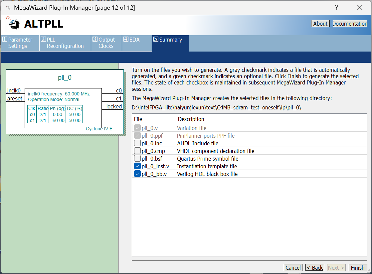Go back with the < Back button
The height and width of the screenshot is (274, 372).
tap(314, 268)
